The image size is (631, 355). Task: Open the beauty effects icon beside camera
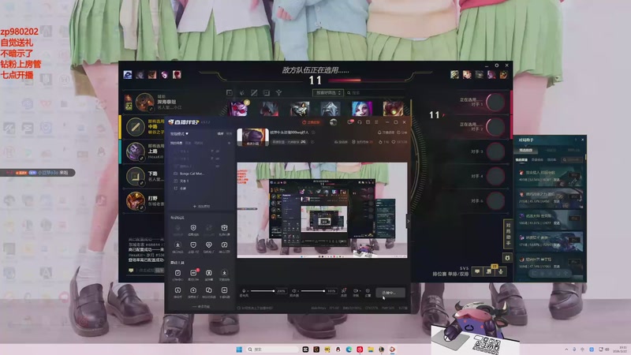[x=344, y=290]
